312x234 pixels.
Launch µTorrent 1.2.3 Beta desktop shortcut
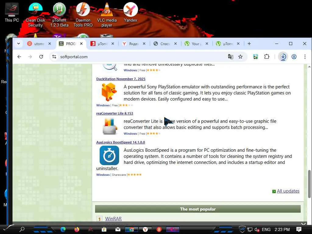(59, 15)
